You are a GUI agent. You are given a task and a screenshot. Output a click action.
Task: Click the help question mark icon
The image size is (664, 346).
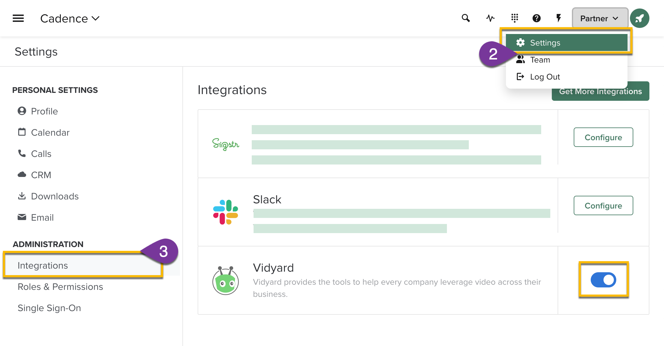pos(537,18)
